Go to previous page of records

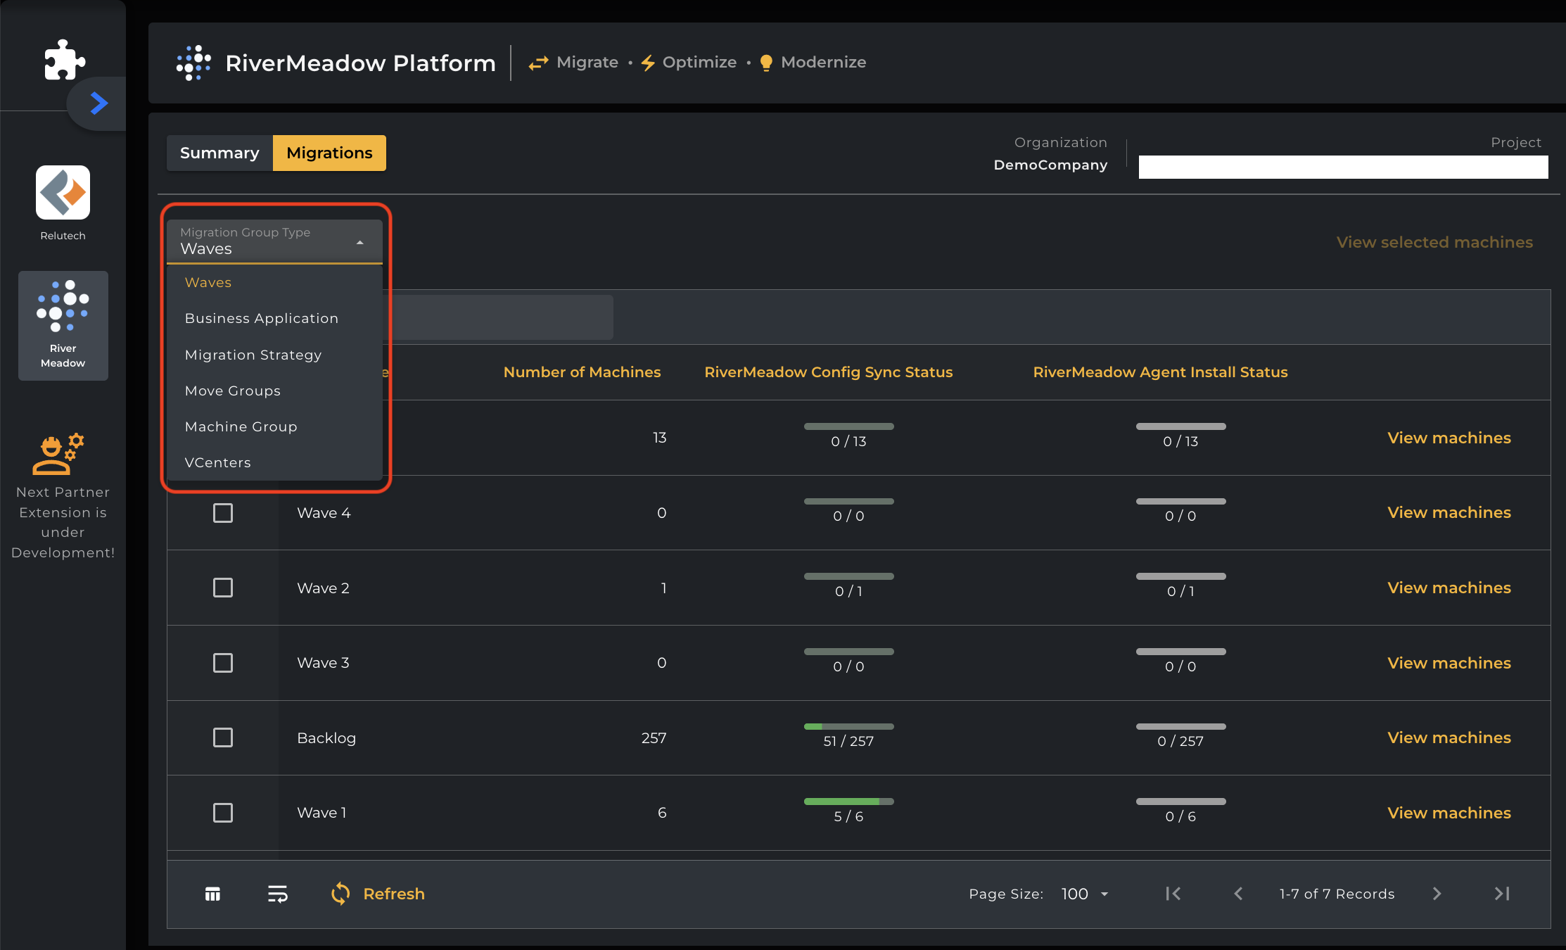[x=1238, y=894]
